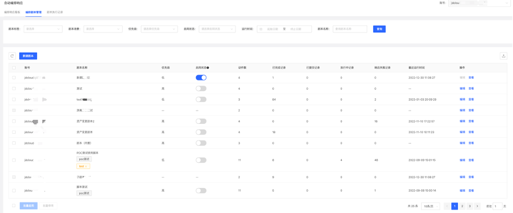The height and width of the screenshot is (213, 513).
Task: Click 查看 for the 脚本测试 row
Action: coord(471,190)
